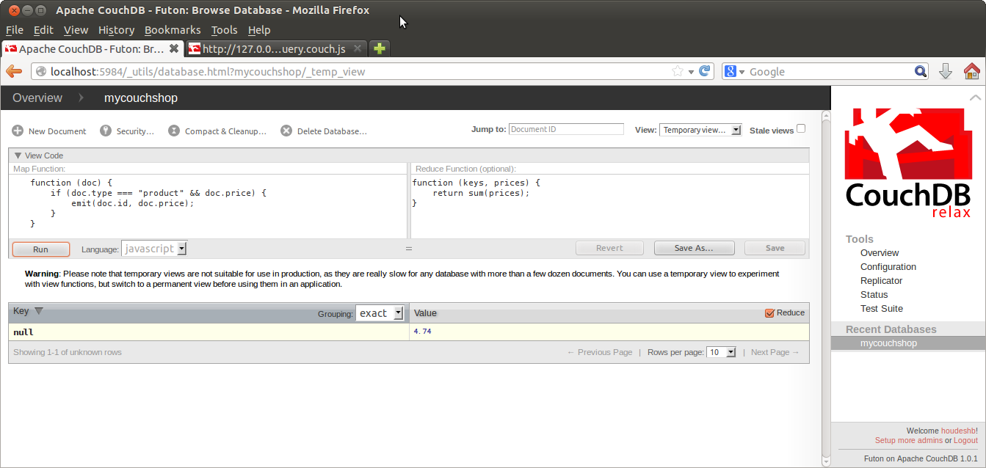The width and height of the screenshot is (986, 468).
Task: Sort by the Key column triangle
Action: [x=39, y=311]
